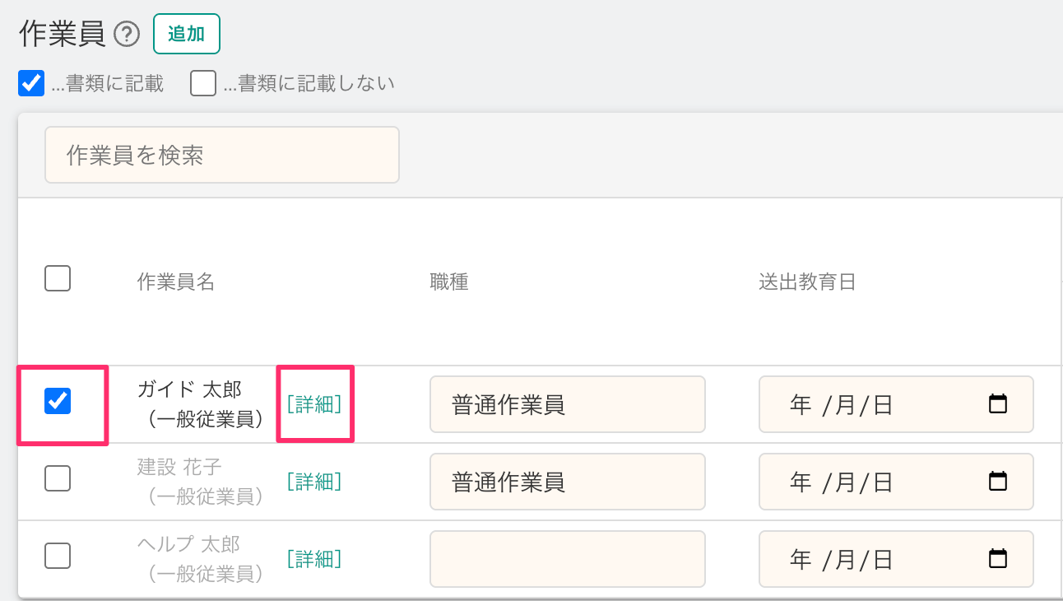Click the 追加 button to add worker
This screenshot has height=601, width=1063.
[186, 34]
